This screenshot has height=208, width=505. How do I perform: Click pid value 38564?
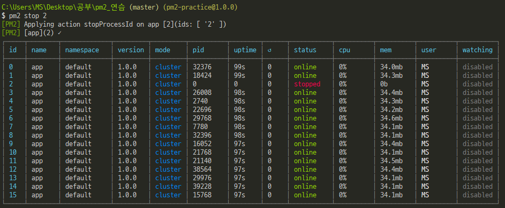pyautogui.click(x=202, y=169)
